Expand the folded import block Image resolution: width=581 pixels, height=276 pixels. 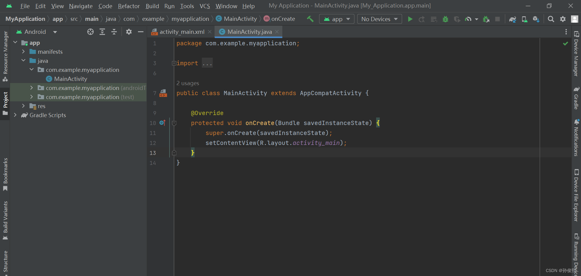point(174,63)
